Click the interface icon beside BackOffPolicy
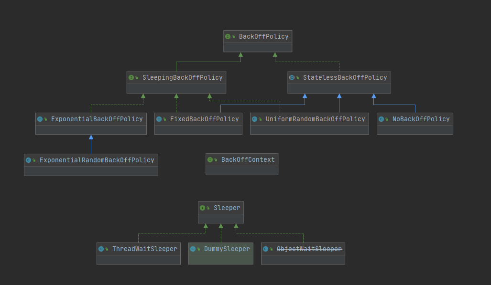Screen dimensions: 491x285 (x=228, y=37)
